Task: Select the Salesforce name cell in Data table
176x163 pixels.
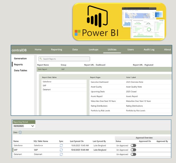Action: tap(18, 145)
